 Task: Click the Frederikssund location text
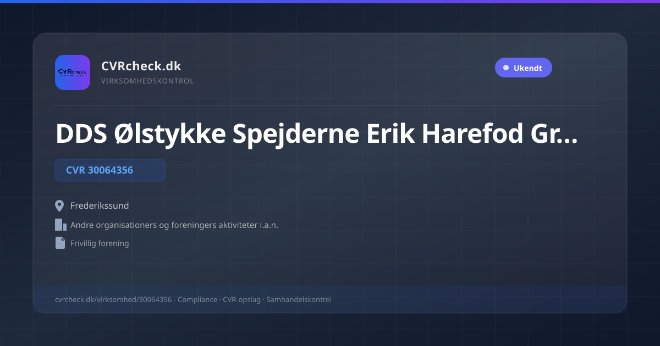(100, 206)
